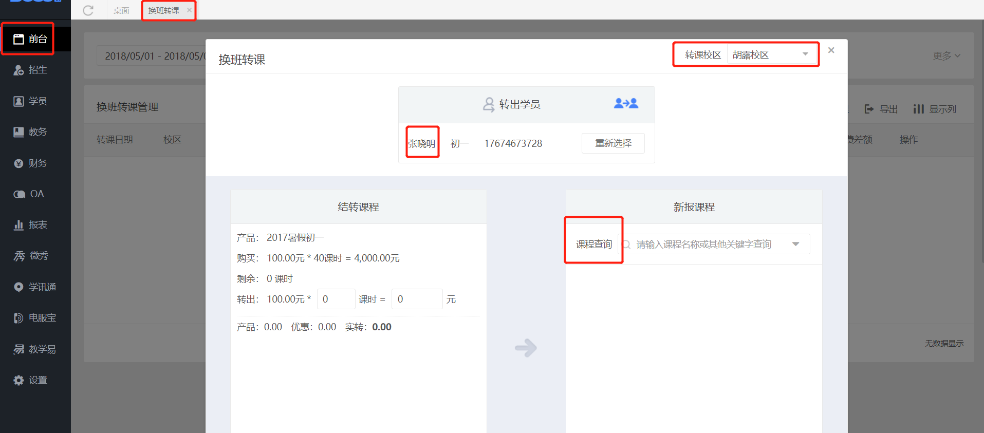The height and width of the screenshot is (433, 984).
Task: Click the phone number 17674673728
Action: (x=513, y=144)
